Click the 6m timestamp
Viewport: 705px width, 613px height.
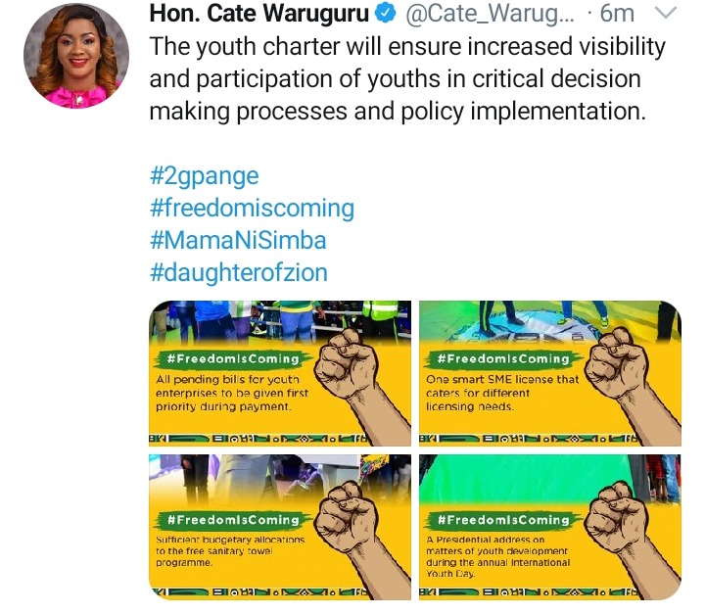click(x=617, y=14)
